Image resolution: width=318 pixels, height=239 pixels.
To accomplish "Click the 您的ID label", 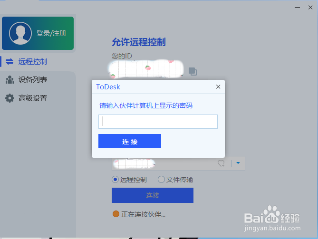I will pos(122,56).
